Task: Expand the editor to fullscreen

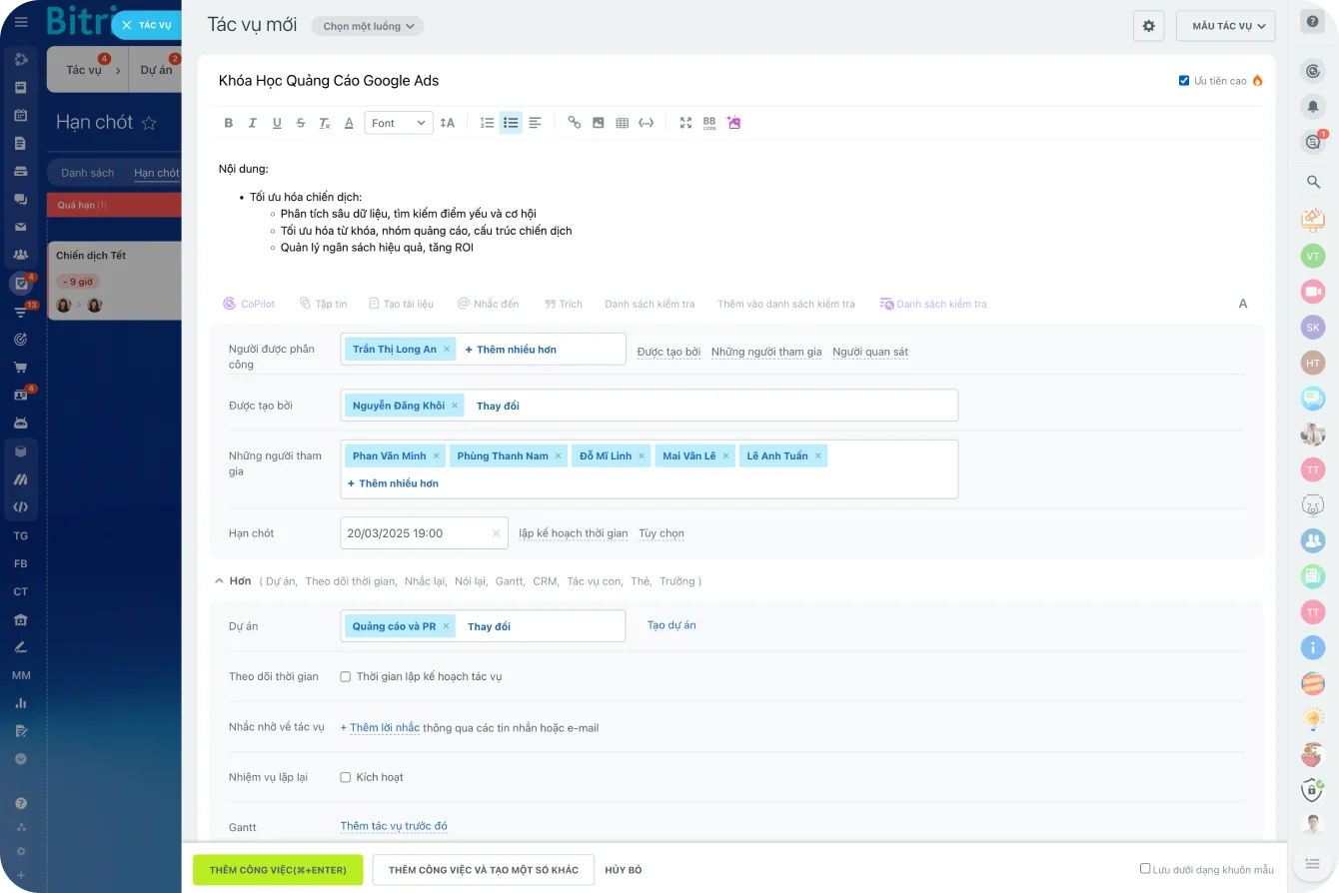Action: [x=685, y=123]
